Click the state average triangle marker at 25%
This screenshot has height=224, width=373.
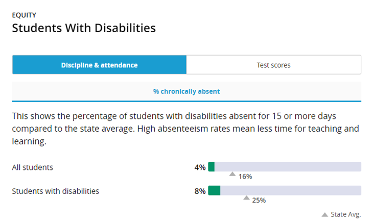click(x=246, y=197)
